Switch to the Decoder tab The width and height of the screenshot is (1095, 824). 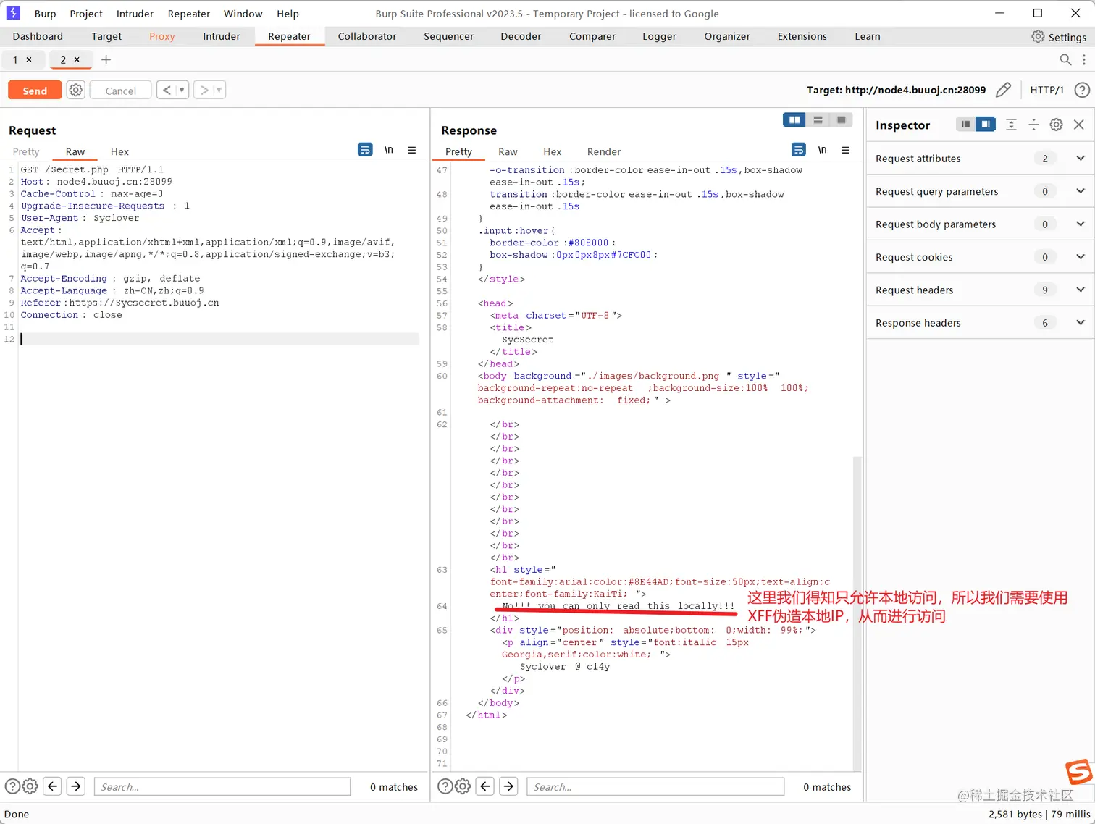[x=521, y=36]
